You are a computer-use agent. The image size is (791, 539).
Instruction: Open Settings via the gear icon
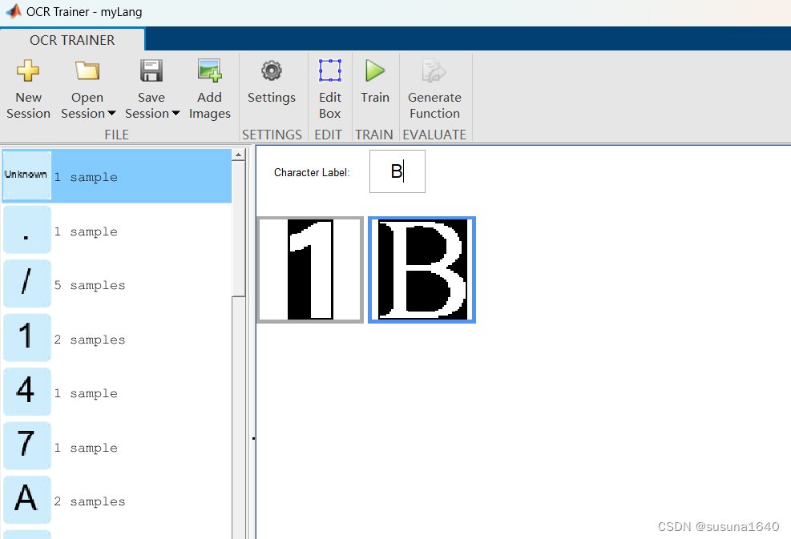coord(272,70)
